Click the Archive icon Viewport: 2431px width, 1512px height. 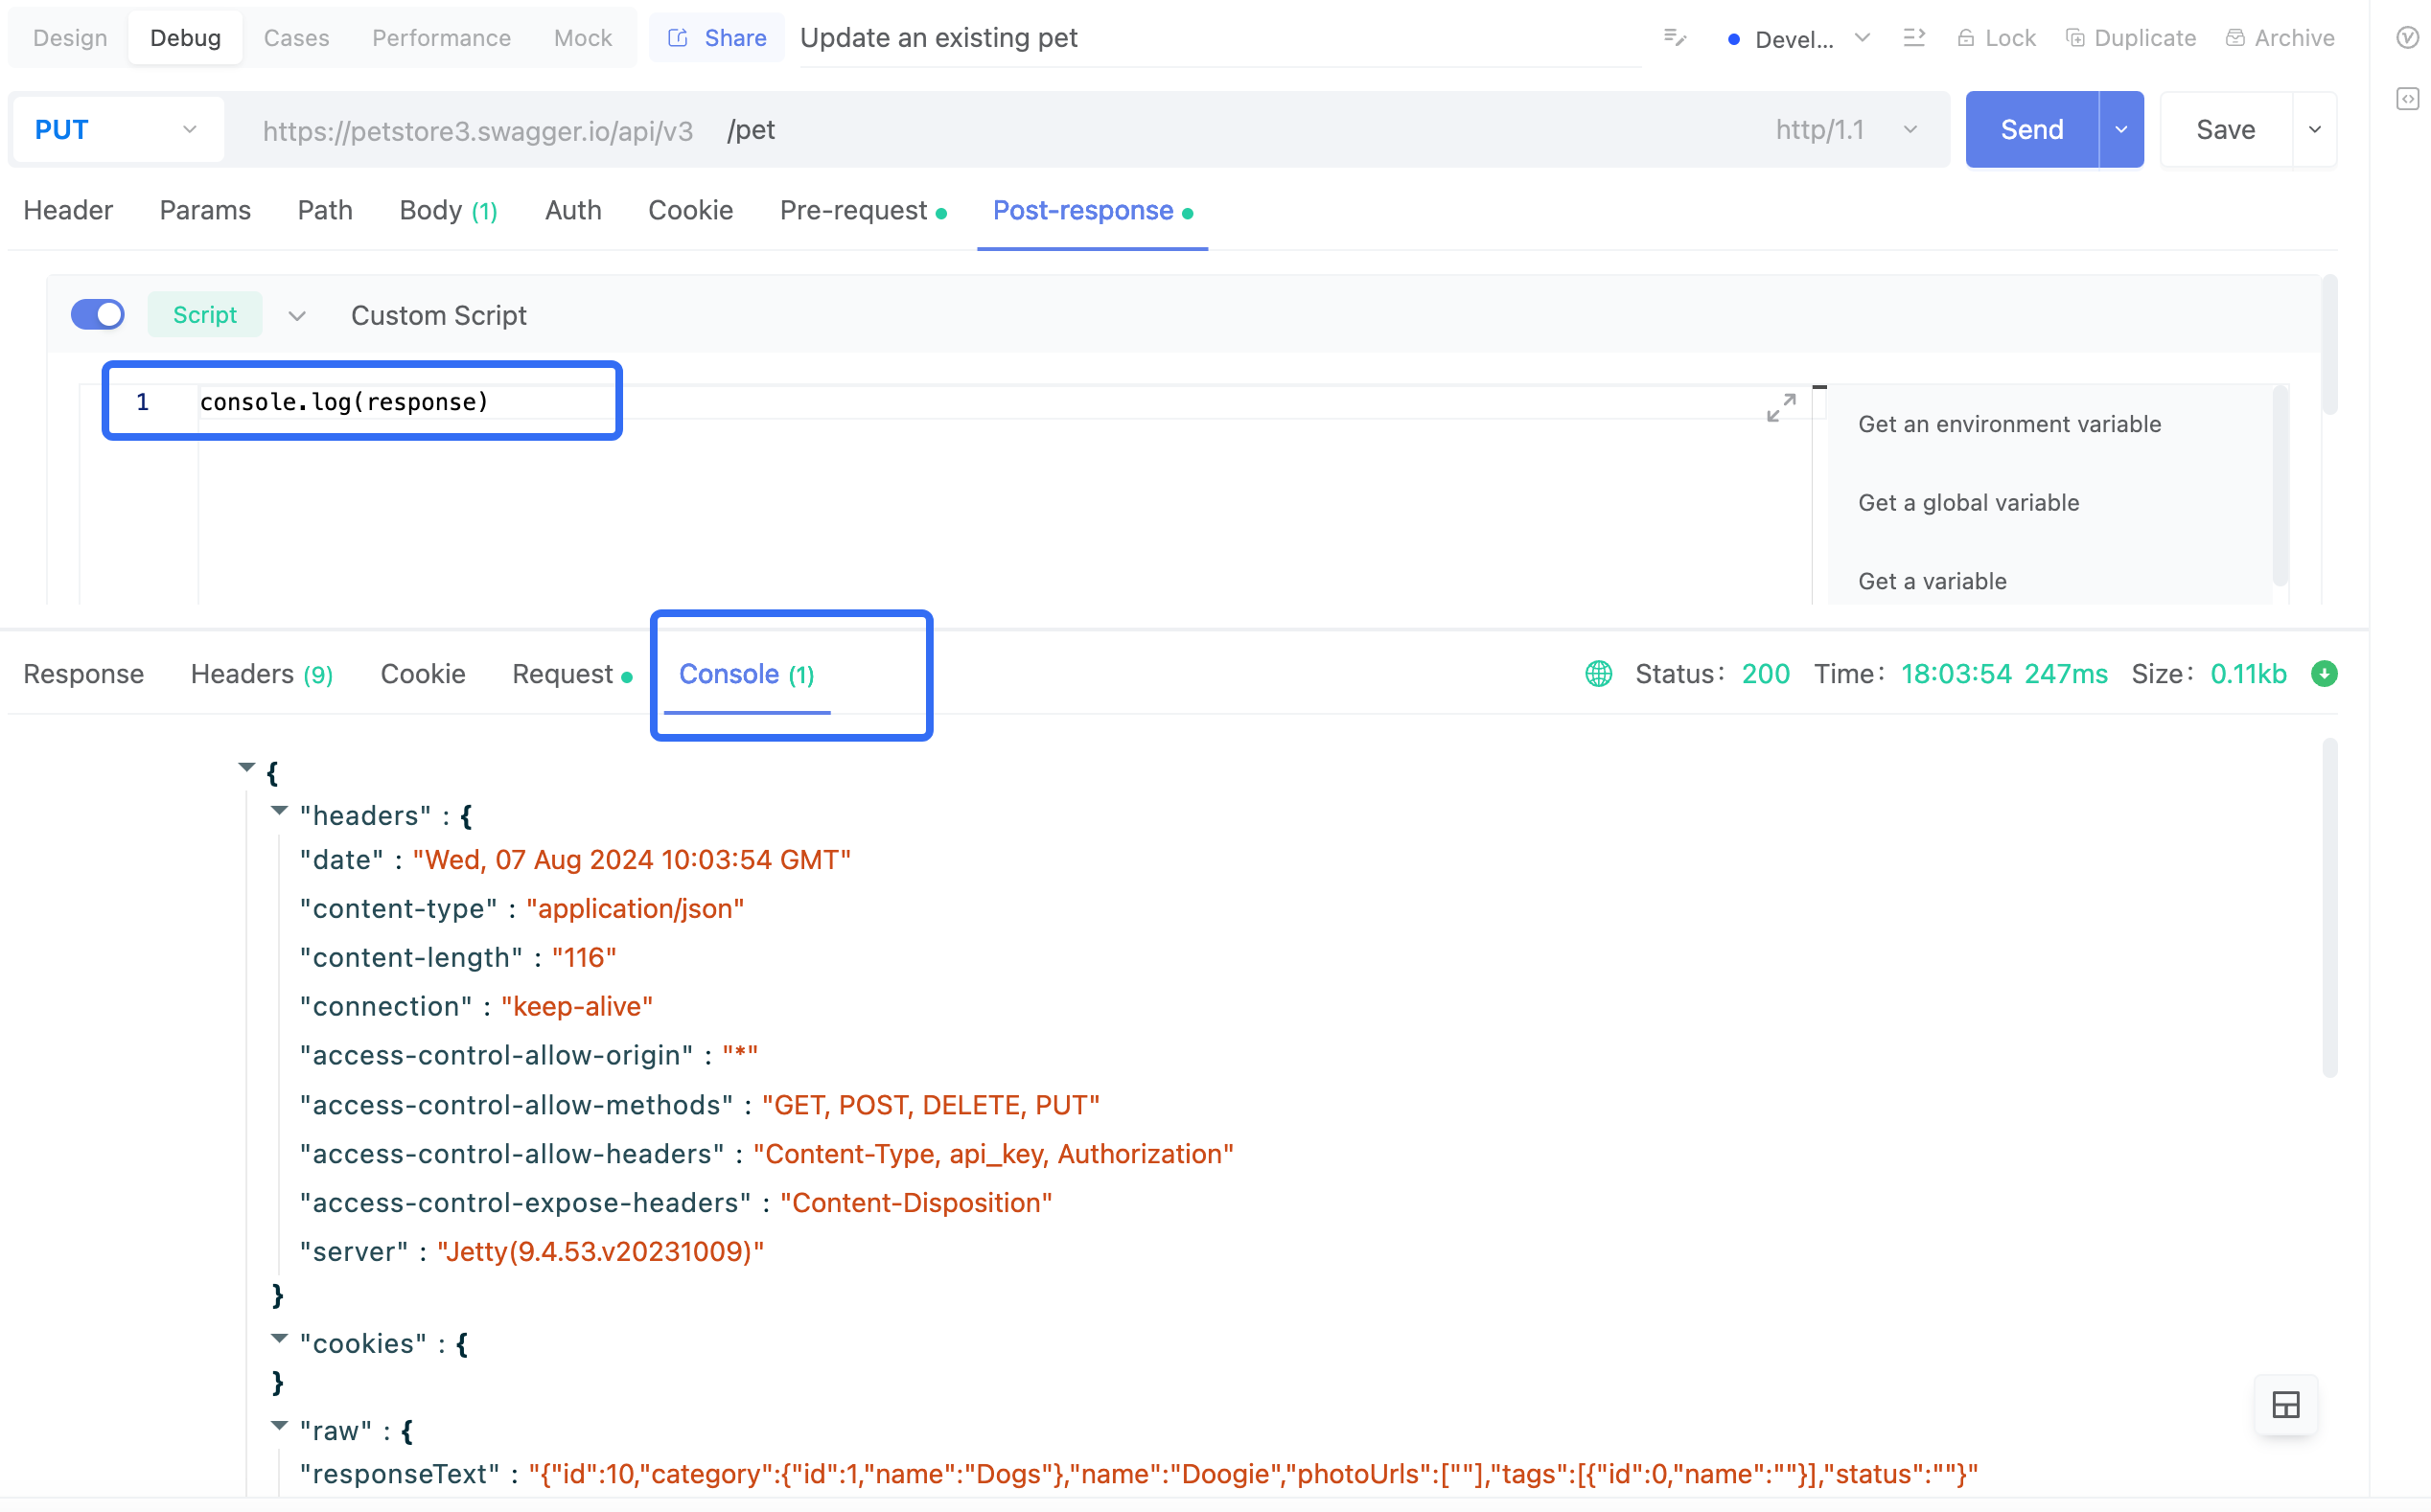2234,38
